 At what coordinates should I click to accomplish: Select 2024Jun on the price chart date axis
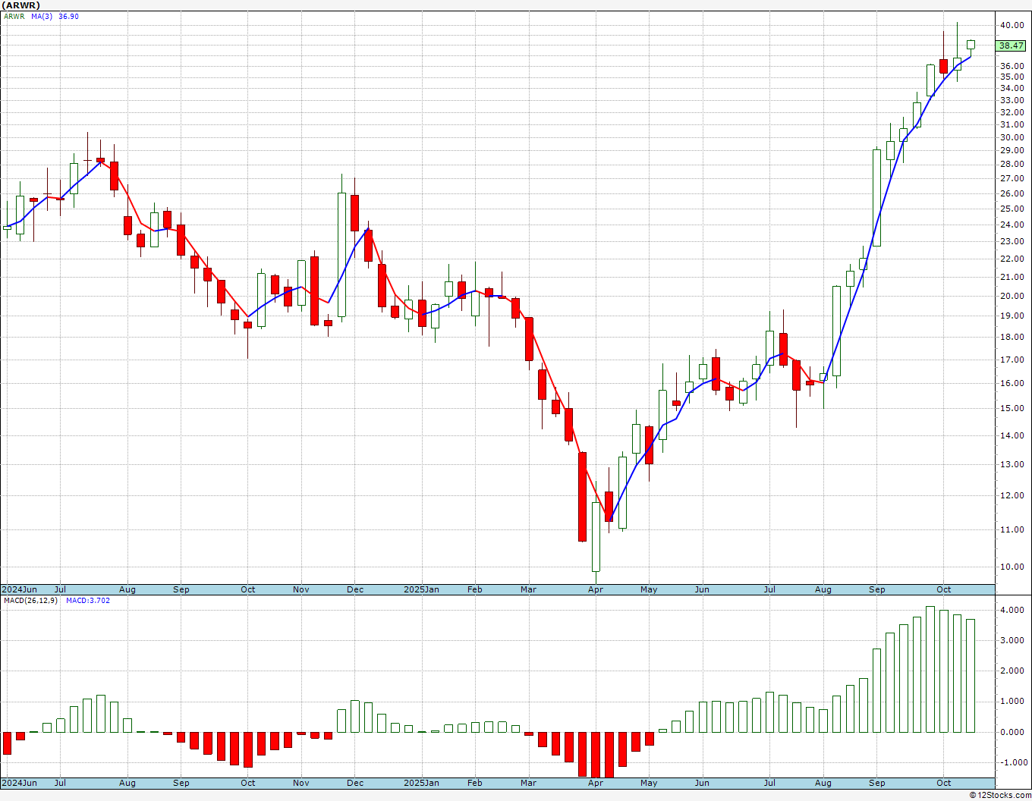coord(19,589)
